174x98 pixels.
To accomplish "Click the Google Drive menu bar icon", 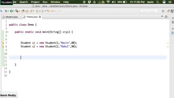I will click(x=94, y=2).
